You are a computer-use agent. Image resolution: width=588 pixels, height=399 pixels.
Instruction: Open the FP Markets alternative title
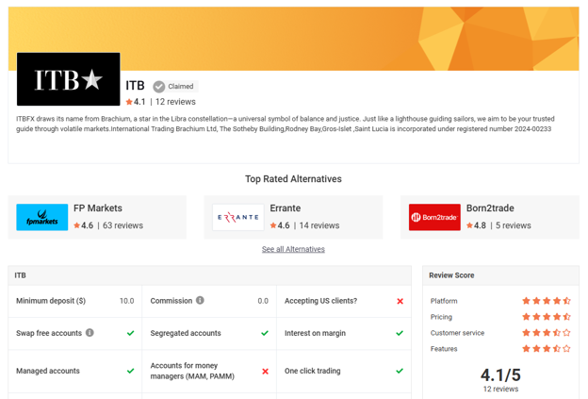click(98, 208)
